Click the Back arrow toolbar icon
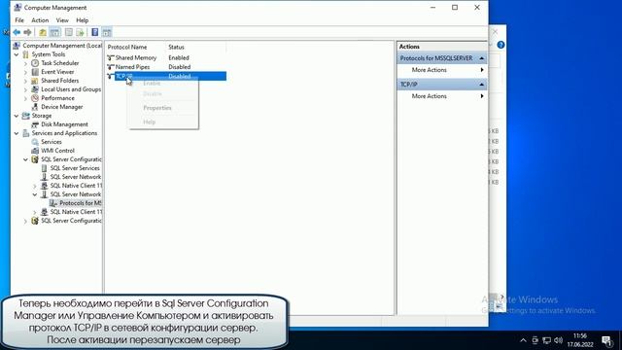This screenshot has width=622, height=350. point(17,32)
